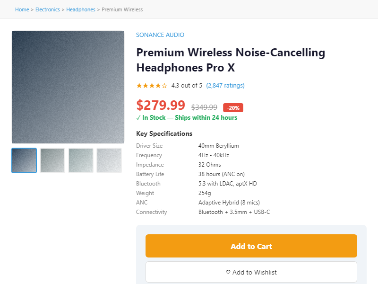Image resolution: width=378 pixels, height=284 pixels.
Task: Click the In Stock status text
Action: (154, 118)
